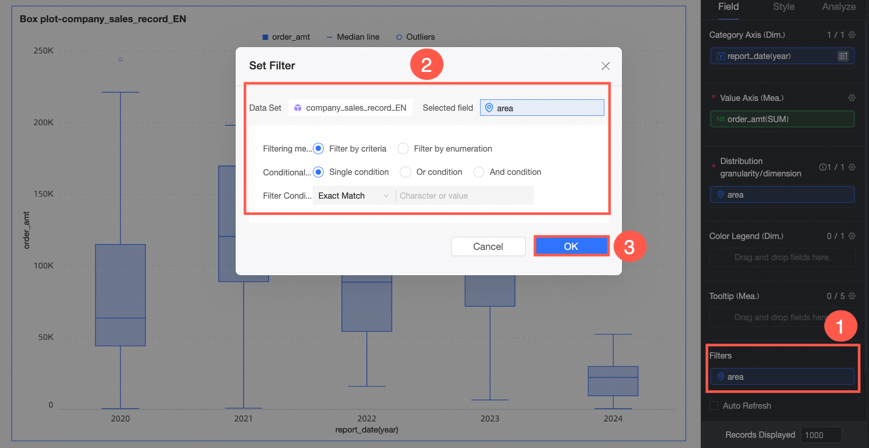The height and width of the screenshot is (448, 869).
Task: Close the Set Filter dialog
Action: click(605, 66)
